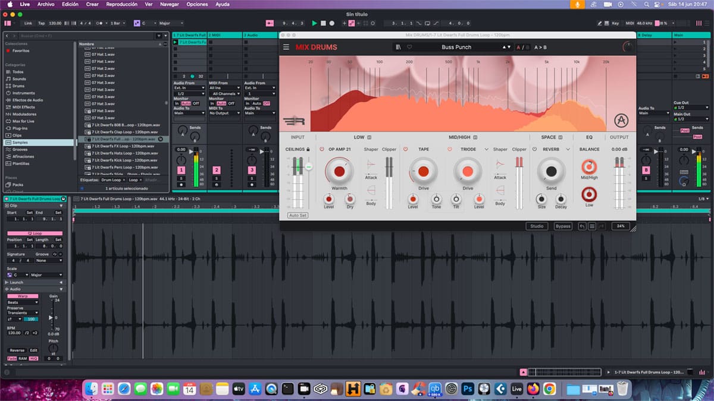
Task: Click the LOW band solo icon
Action: coord(369,137)
